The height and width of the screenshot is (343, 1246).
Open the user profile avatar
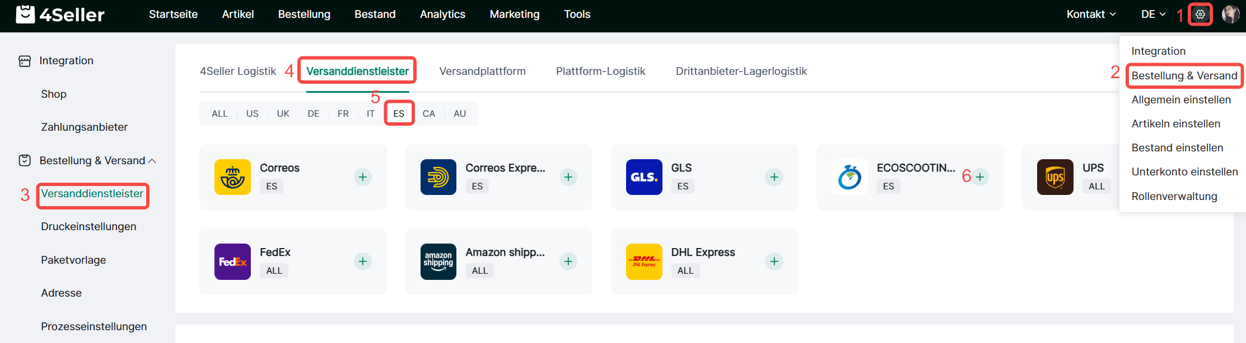coord(1230,15)
